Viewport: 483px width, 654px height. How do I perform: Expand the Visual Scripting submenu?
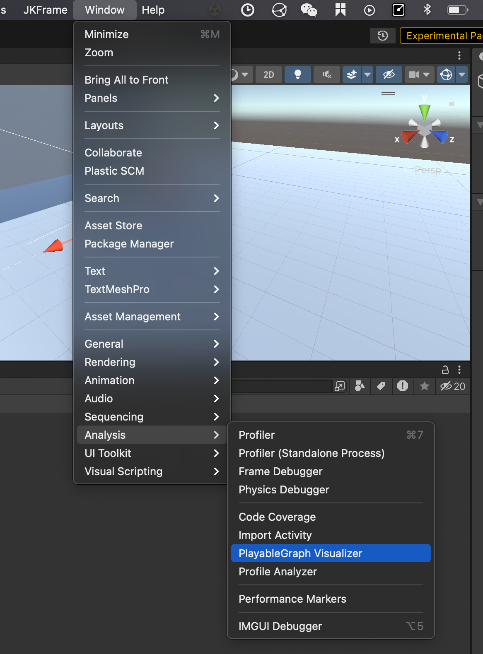152,471
